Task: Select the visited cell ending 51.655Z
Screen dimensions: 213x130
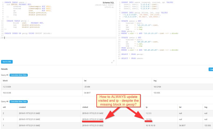Action: [112, 125]
